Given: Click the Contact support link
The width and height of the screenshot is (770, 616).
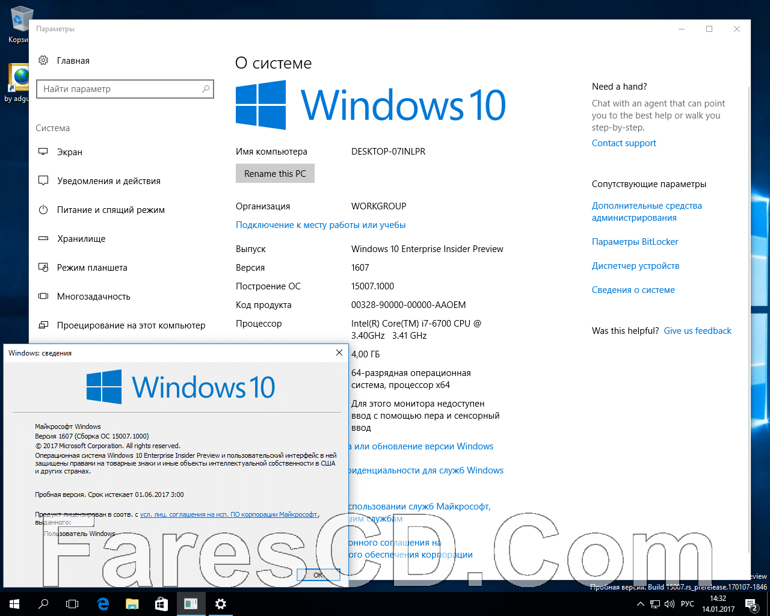Looking at the screenshot, I should tap(624, 143).
